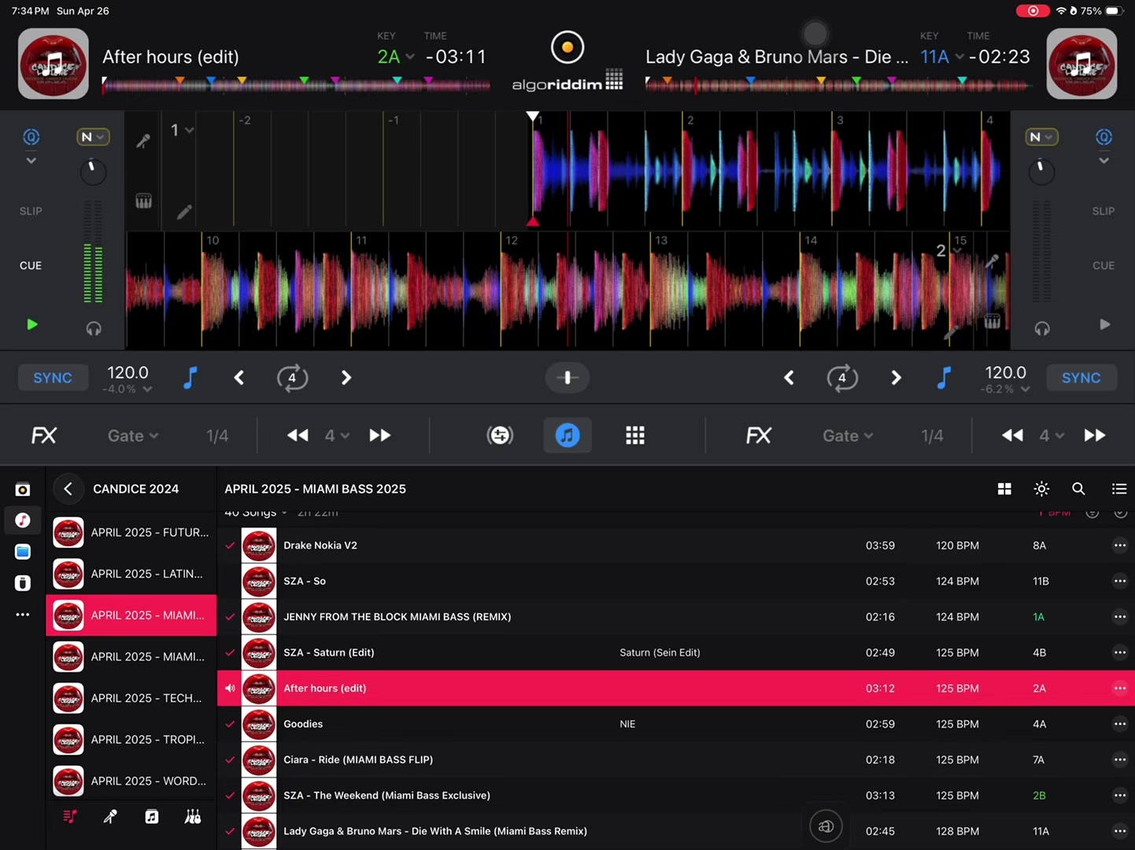Toggle key lock note on the right deck

point(944,378)
